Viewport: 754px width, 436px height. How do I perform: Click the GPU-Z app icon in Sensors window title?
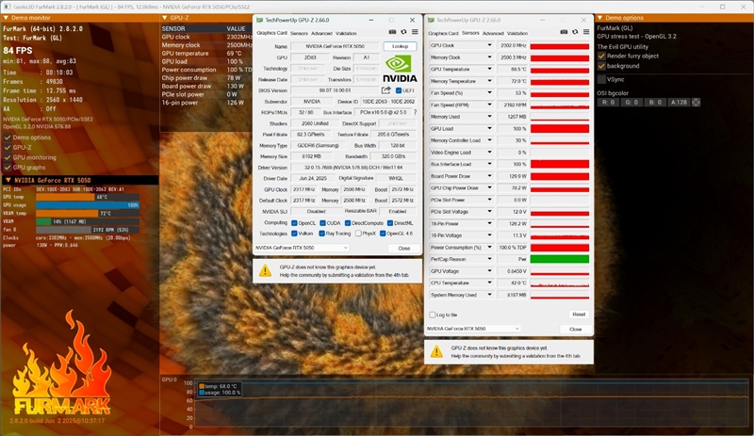(432, 20)
